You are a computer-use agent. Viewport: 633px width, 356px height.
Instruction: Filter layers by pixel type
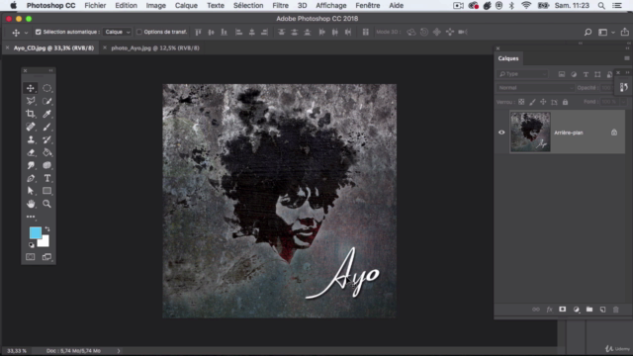pos(562,74)
